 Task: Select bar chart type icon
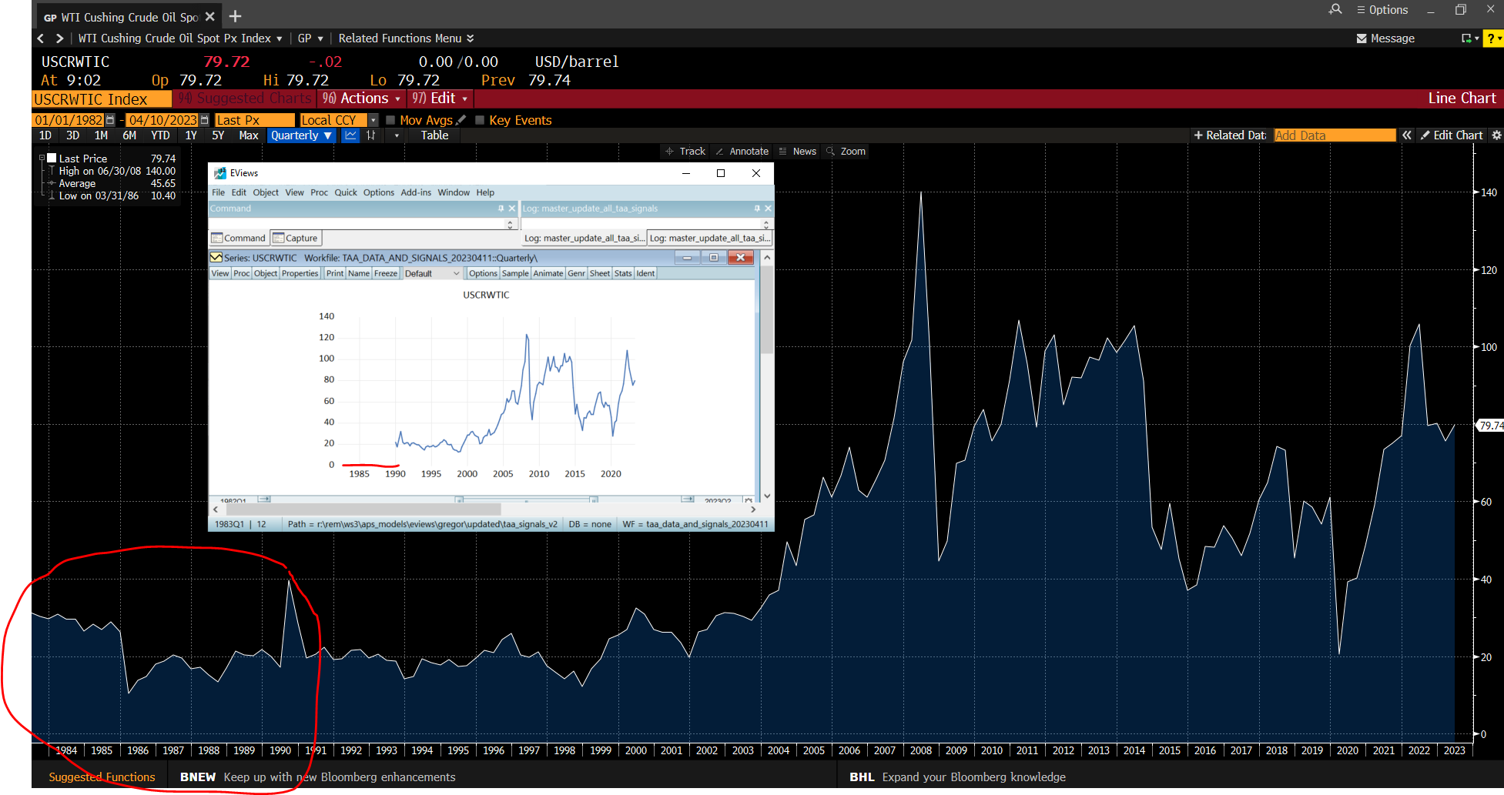click(x=371, y=135)
